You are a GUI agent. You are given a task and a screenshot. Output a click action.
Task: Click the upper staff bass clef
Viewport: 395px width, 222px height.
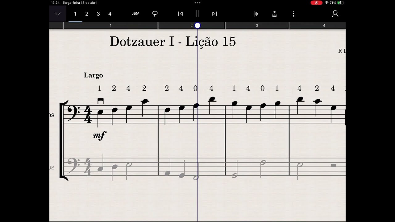coord(74,113)
